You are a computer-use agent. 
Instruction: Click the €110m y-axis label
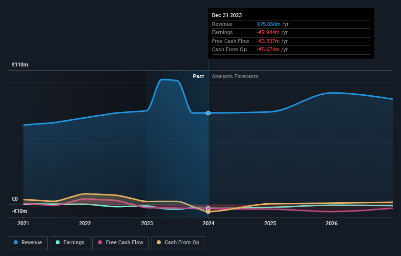[20, 64]
